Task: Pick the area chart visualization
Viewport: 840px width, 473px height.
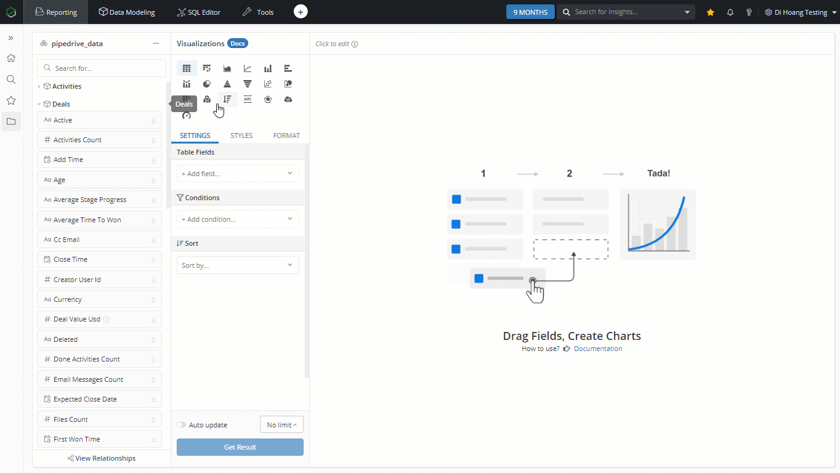Action: (x=227, y=68)
